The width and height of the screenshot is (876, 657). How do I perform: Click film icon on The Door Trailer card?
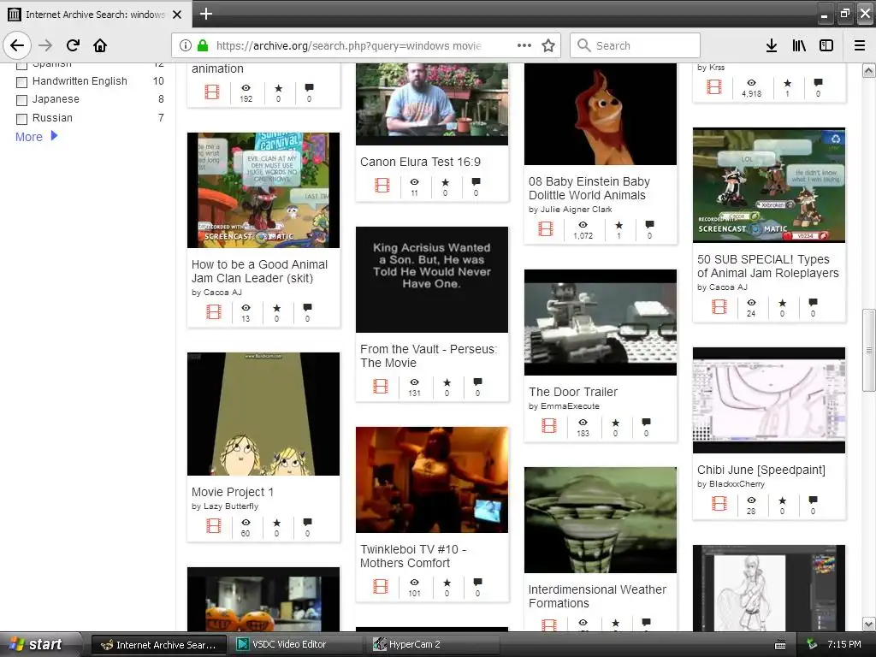pos(549,426)
